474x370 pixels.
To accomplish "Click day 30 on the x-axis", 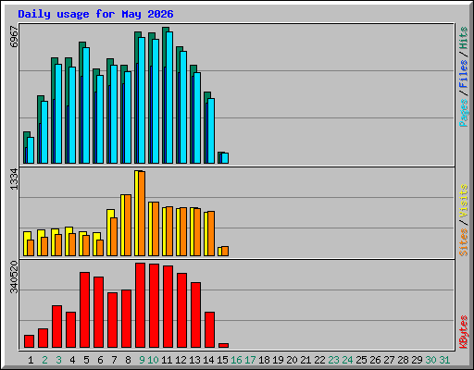I will coord(430,360).
